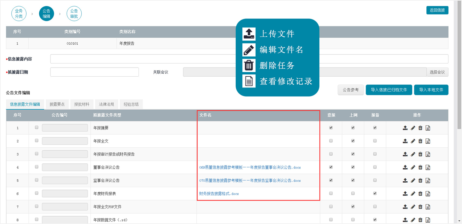Delete the 董事会决议公告 task
The image size is (462, 224).
(x=420, y=167)
